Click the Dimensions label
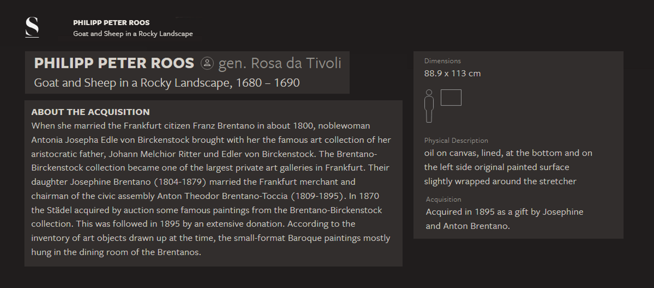The image size is (654, 288). (x=443, y=61)
